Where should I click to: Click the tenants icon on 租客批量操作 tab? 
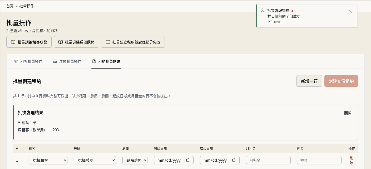pyautogui.click(x=16, y=61)
